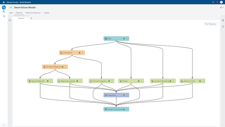This screenshot has width=225, height=127.
Task: Click the Neural Network node icon
Action: (x=30, y=81)
